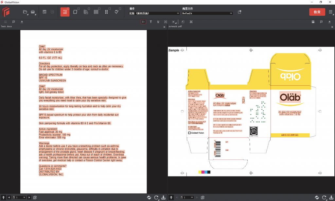
Task: Click 'BROAD SPECTRUM' line in the document
Action: point(50,75)
